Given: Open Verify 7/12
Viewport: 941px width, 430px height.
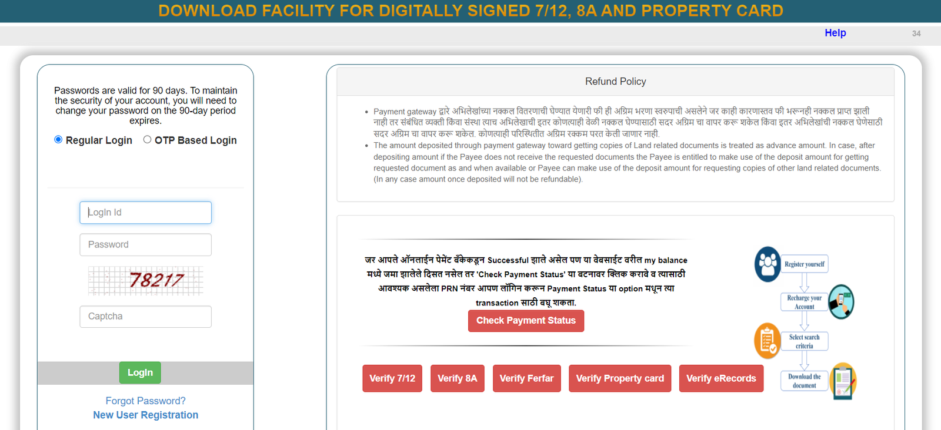Looking at the screenshot, I should pos(392,378).
